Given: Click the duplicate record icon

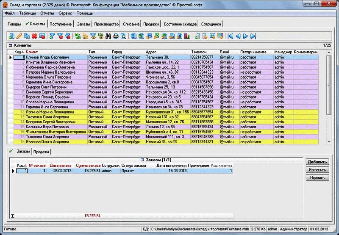Looking at the screenshot, I should [x=27, y=36].
